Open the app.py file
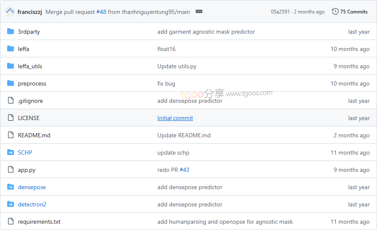Image resolution: width=377 pixels, height=230 pixels. coord(27,170)
